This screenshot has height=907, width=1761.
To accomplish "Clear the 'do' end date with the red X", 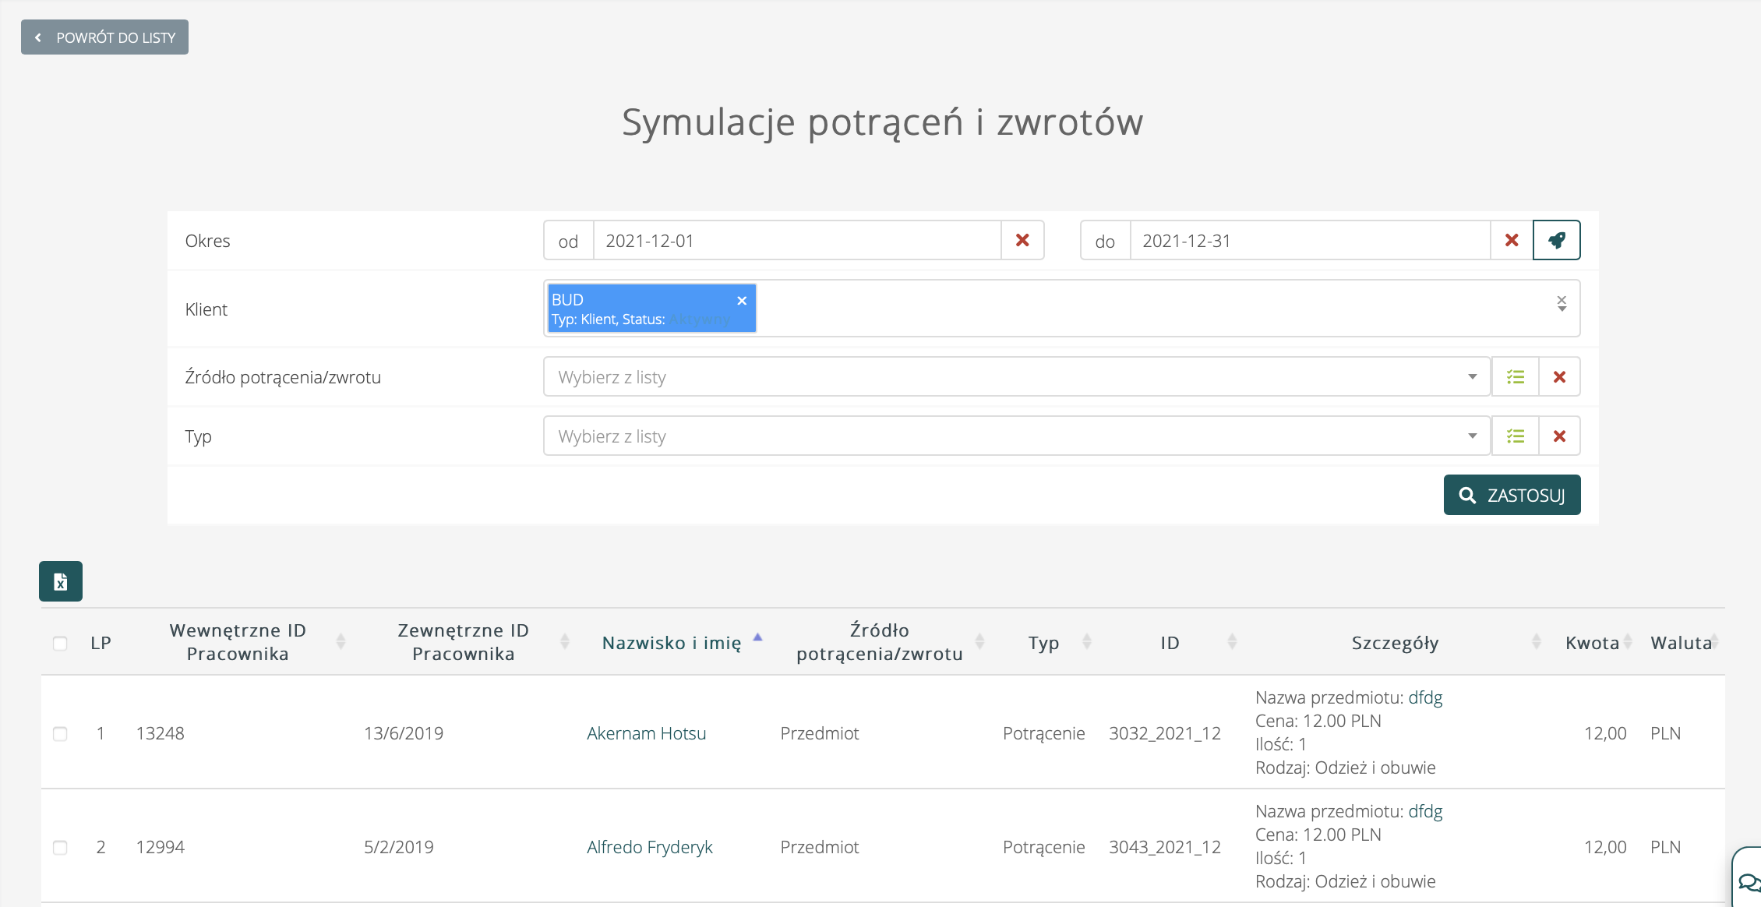I will coord(1512,240).
